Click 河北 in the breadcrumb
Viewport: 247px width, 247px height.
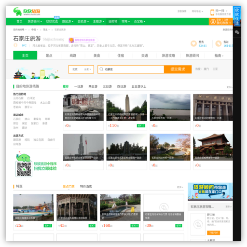coord(45,30)
